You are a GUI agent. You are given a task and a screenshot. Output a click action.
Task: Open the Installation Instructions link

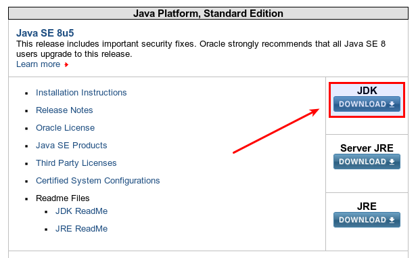(x=81, y=93)
